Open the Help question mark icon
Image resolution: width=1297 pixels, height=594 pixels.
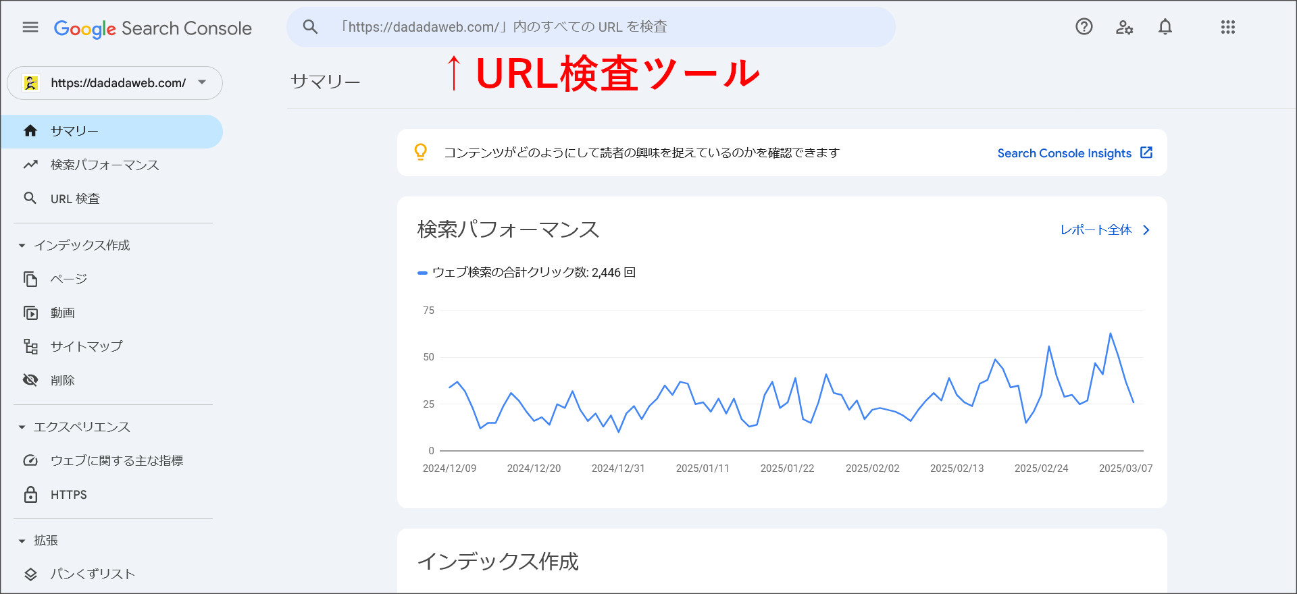1084,27
